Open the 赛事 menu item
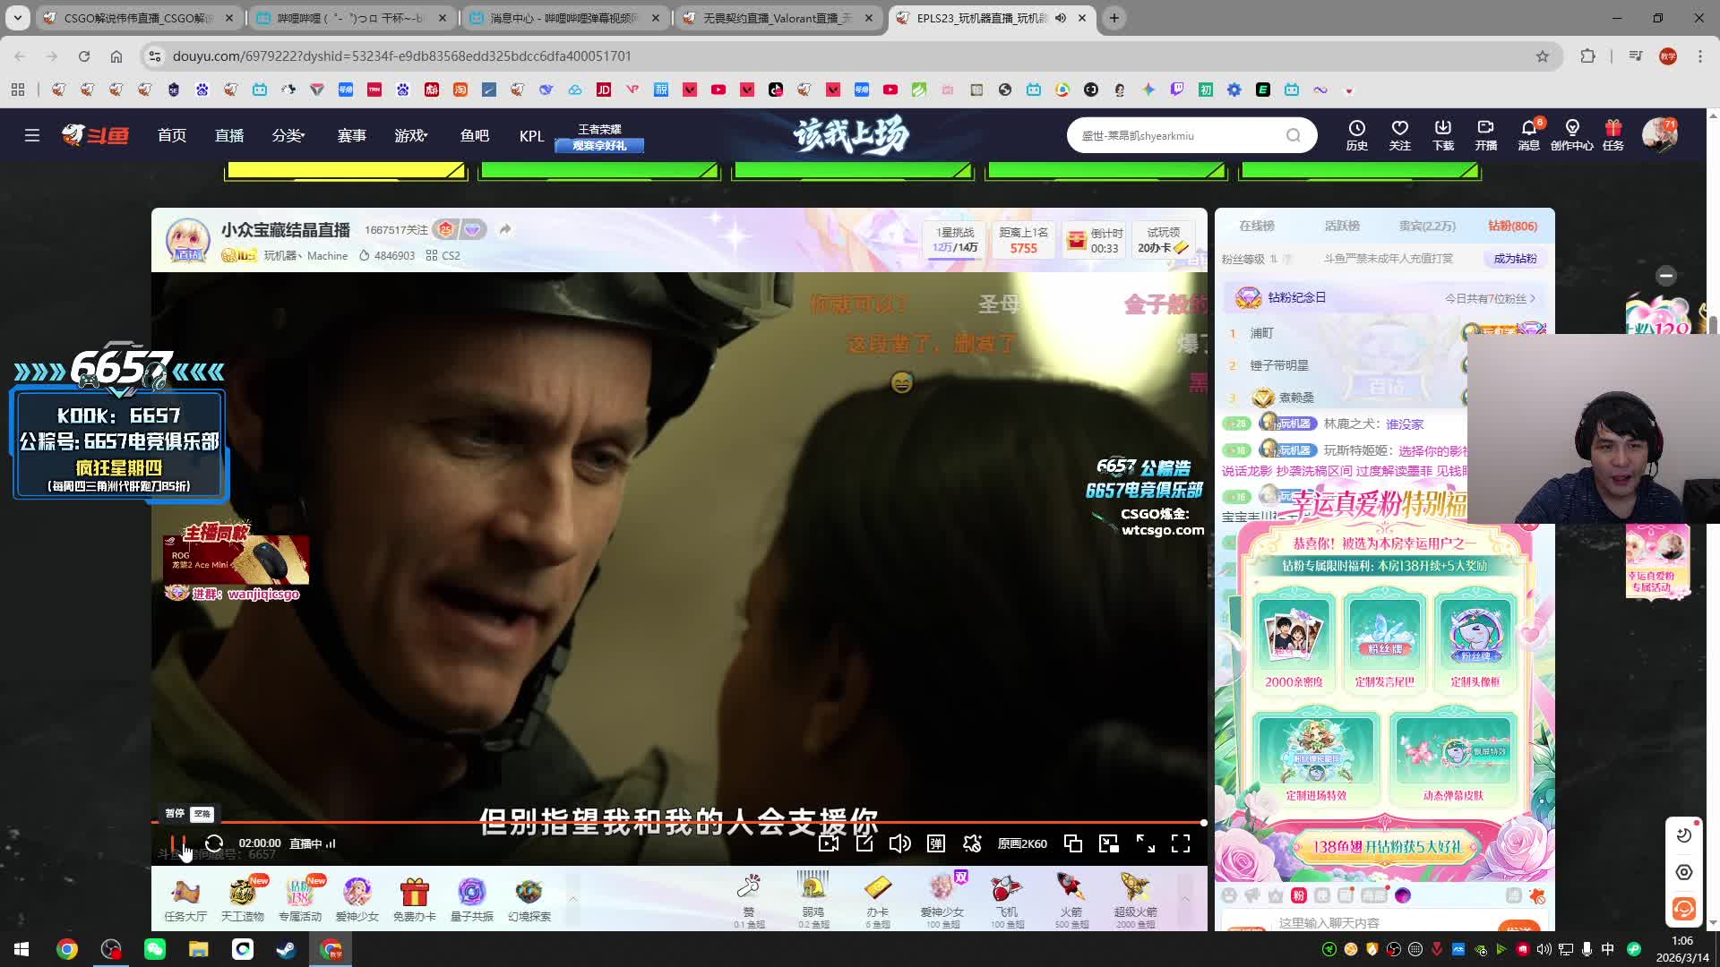This screenshot has height=967, width=1720. (351, 135)
